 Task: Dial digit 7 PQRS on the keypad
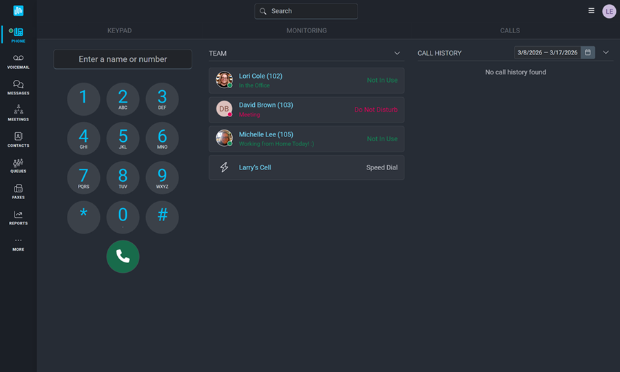83,178
